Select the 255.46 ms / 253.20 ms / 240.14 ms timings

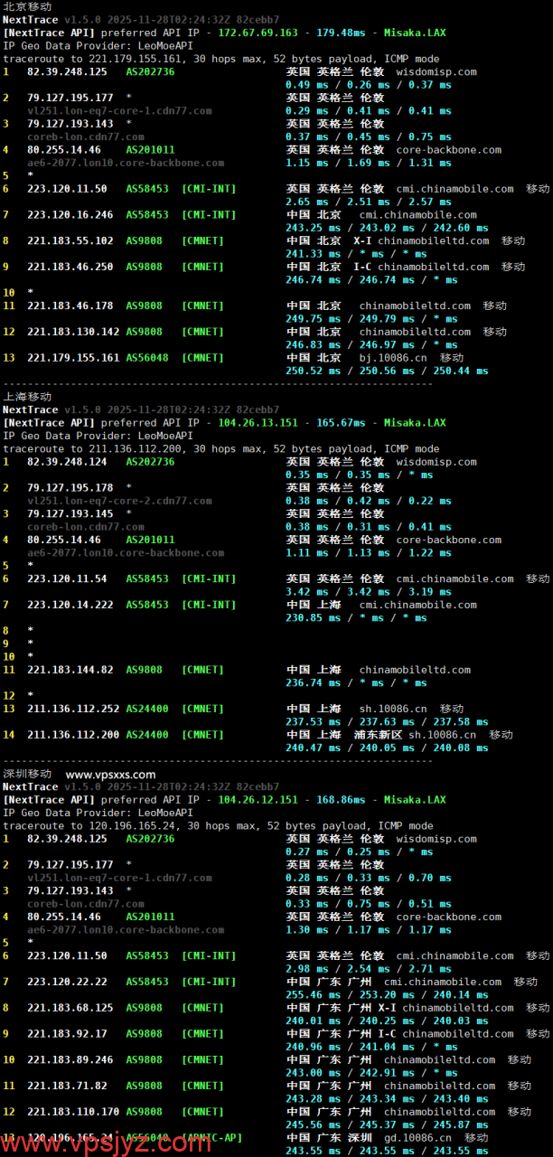[x=387, y=995]
